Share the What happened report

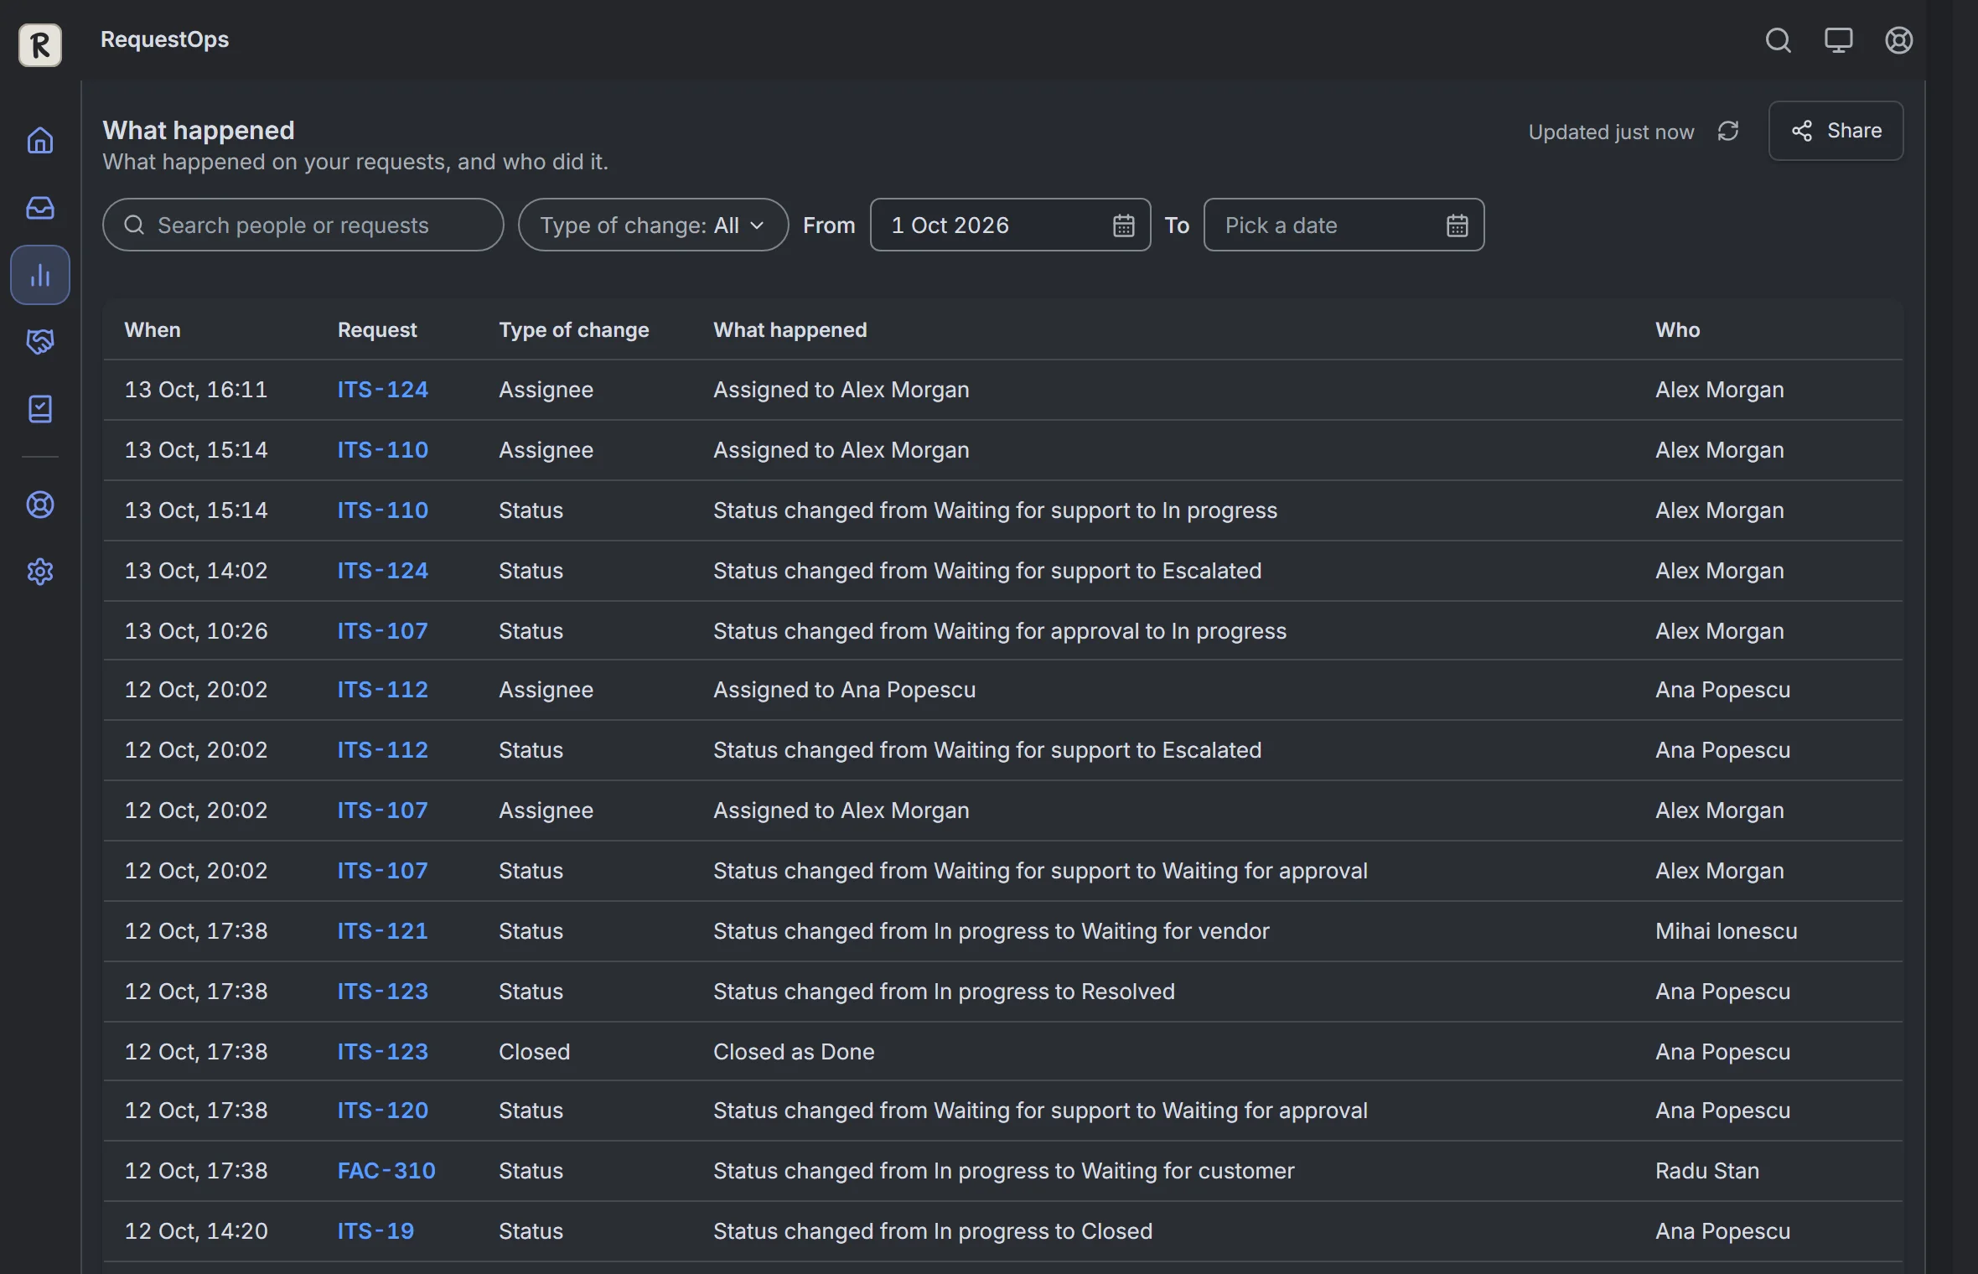click(x=1836, y=131)
